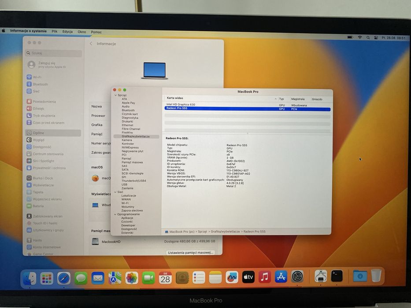Collapse the Sprzęt tree section
Image resolution: width=411 pixels, height=308 pixels.
click(115, 95)
